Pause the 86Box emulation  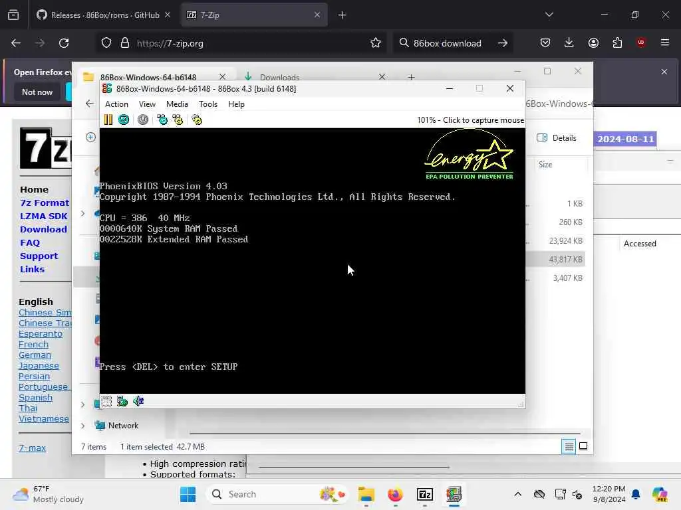tap(108, 120)
